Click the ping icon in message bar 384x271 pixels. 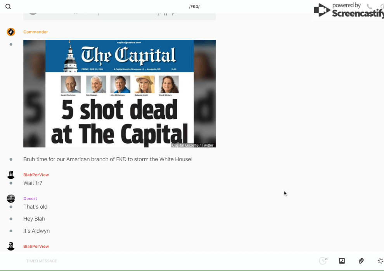point(380,261)
